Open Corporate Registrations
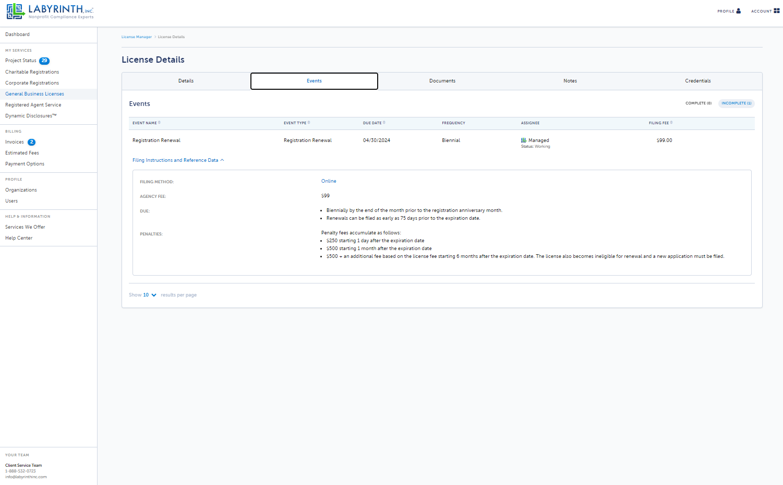This screenshot has width=783, height=485. coord(32,83)
